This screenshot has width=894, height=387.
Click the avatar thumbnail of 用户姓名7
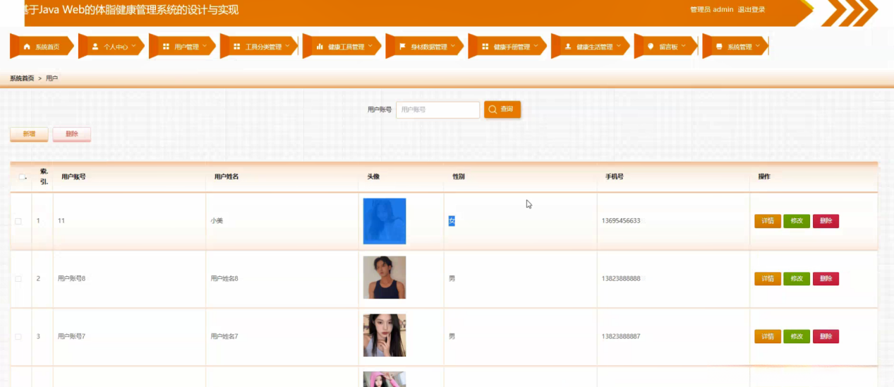click(x=385, y=335)
